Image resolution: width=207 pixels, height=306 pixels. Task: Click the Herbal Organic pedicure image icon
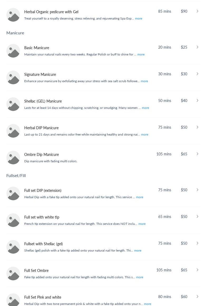[13, 15]
